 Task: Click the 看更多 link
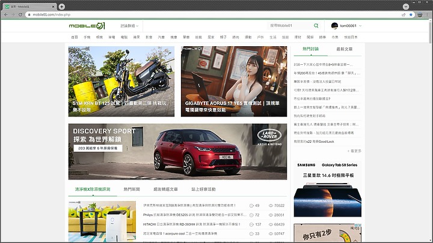tap(354, 151)
